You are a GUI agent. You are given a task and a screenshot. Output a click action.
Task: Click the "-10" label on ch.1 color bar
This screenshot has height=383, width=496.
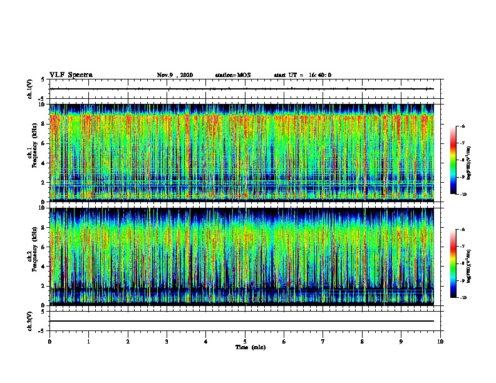tap(463, 195)
